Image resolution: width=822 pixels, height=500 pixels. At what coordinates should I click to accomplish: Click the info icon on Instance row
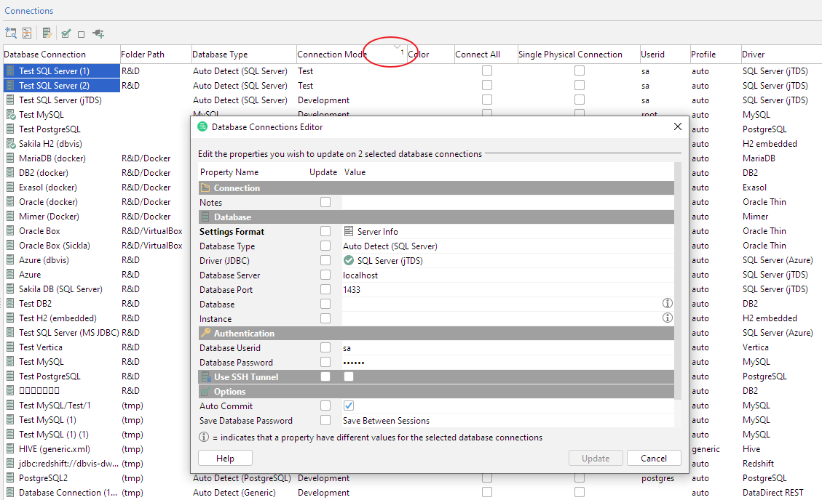point(667,318)
